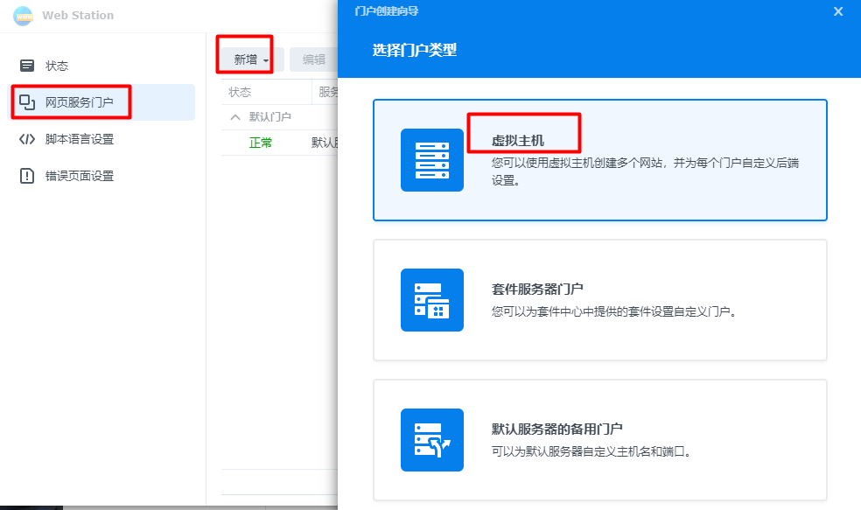Click the 选择门户类型 heading
The height and width of the screenshot is (510, 861).
[x=415, y=50]
